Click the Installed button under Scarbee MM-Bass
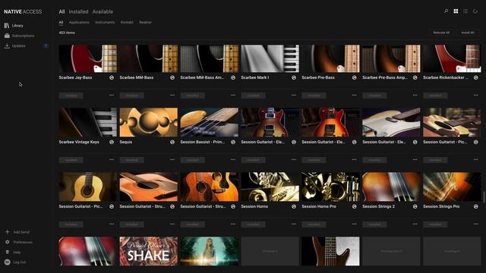This screenshot has height=273, width=486. pos(131,96)
